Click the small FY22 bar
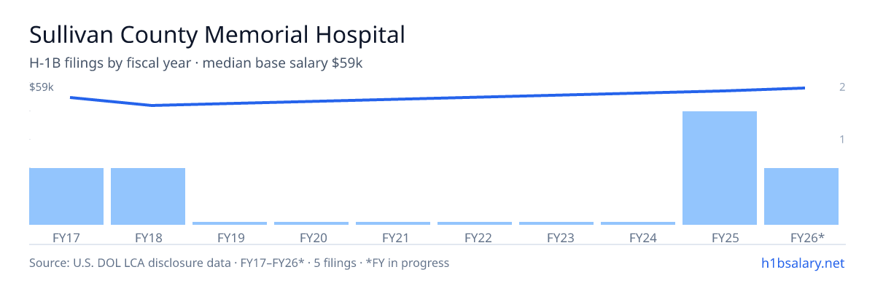This screenshot has height=291, width=875. 475,223
